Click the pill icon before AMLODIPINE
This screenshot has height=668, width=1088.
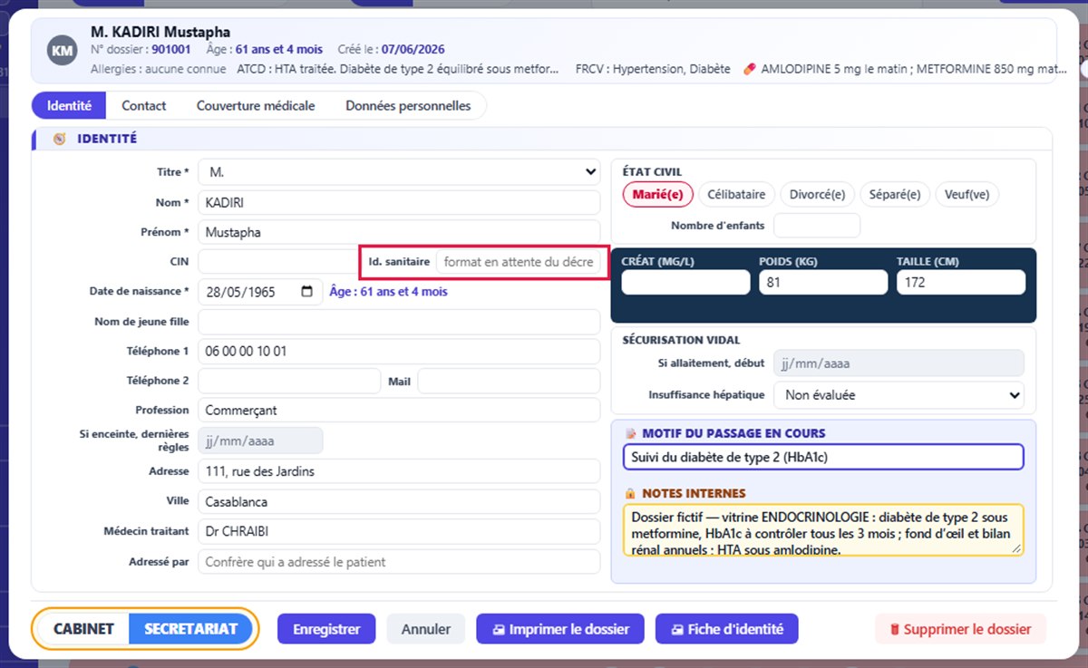(749, 69)
